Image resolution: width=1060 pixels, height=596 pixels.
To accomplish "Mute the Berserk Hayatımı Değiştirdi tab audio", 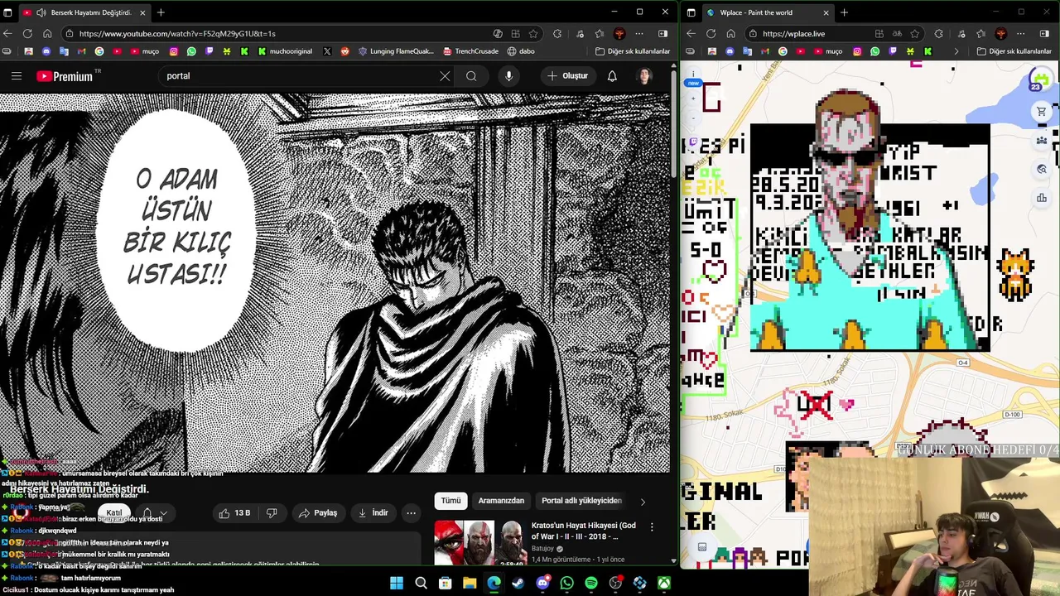I will click(x=41, y=12).
